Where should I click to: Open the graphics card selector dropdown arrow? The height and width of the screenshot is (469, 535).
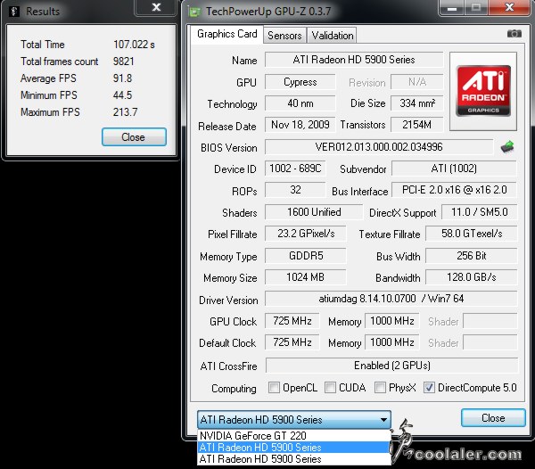click(x=383, y=420)
